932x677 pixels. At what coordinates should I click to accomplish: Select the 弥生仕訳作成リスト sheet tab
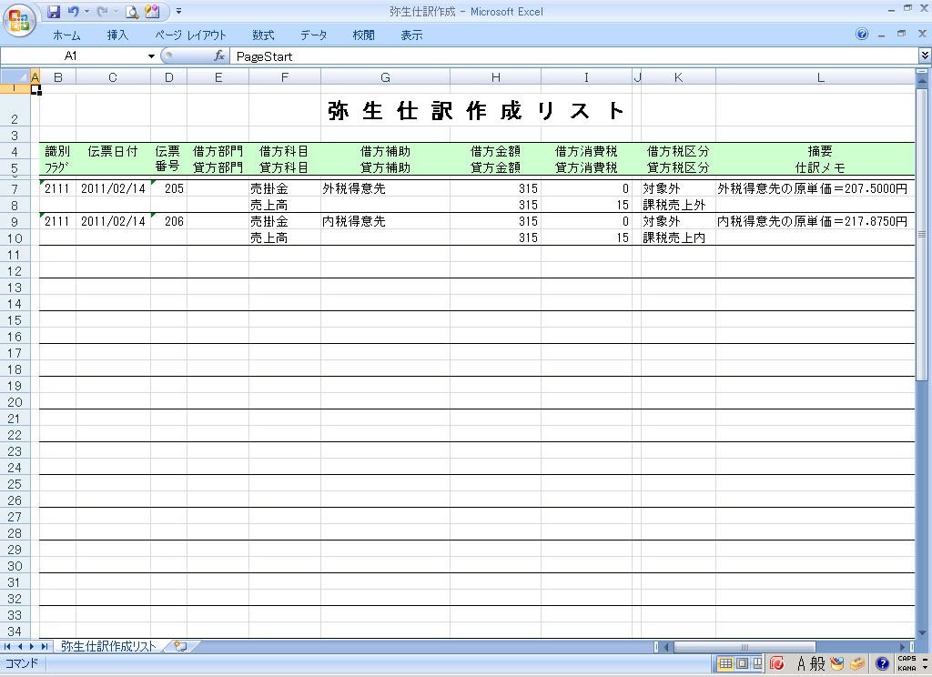(x=109, y=646)
